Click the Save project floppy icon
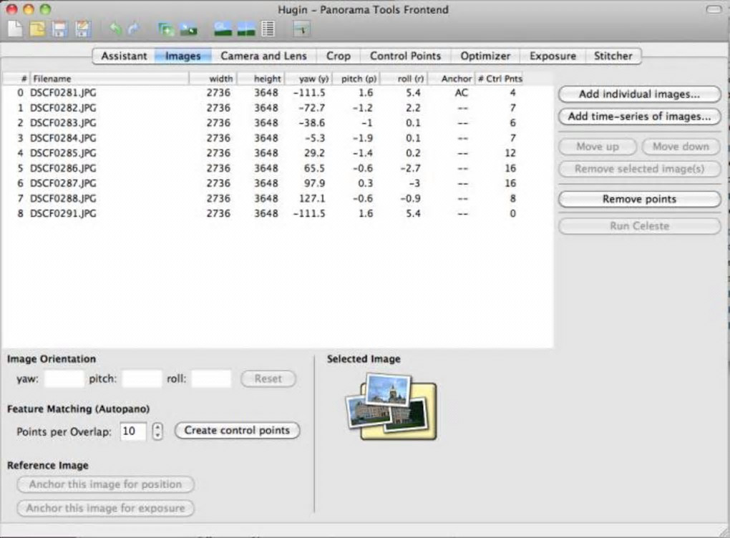The height and width of the screenshot is (538, 730). pos(59,29)
